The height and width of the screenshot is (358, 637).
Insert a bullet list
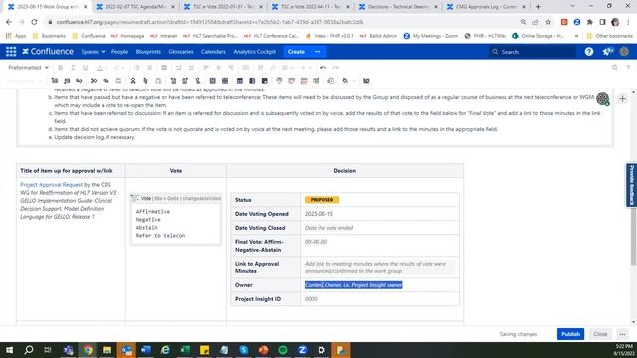click(137, 68)
